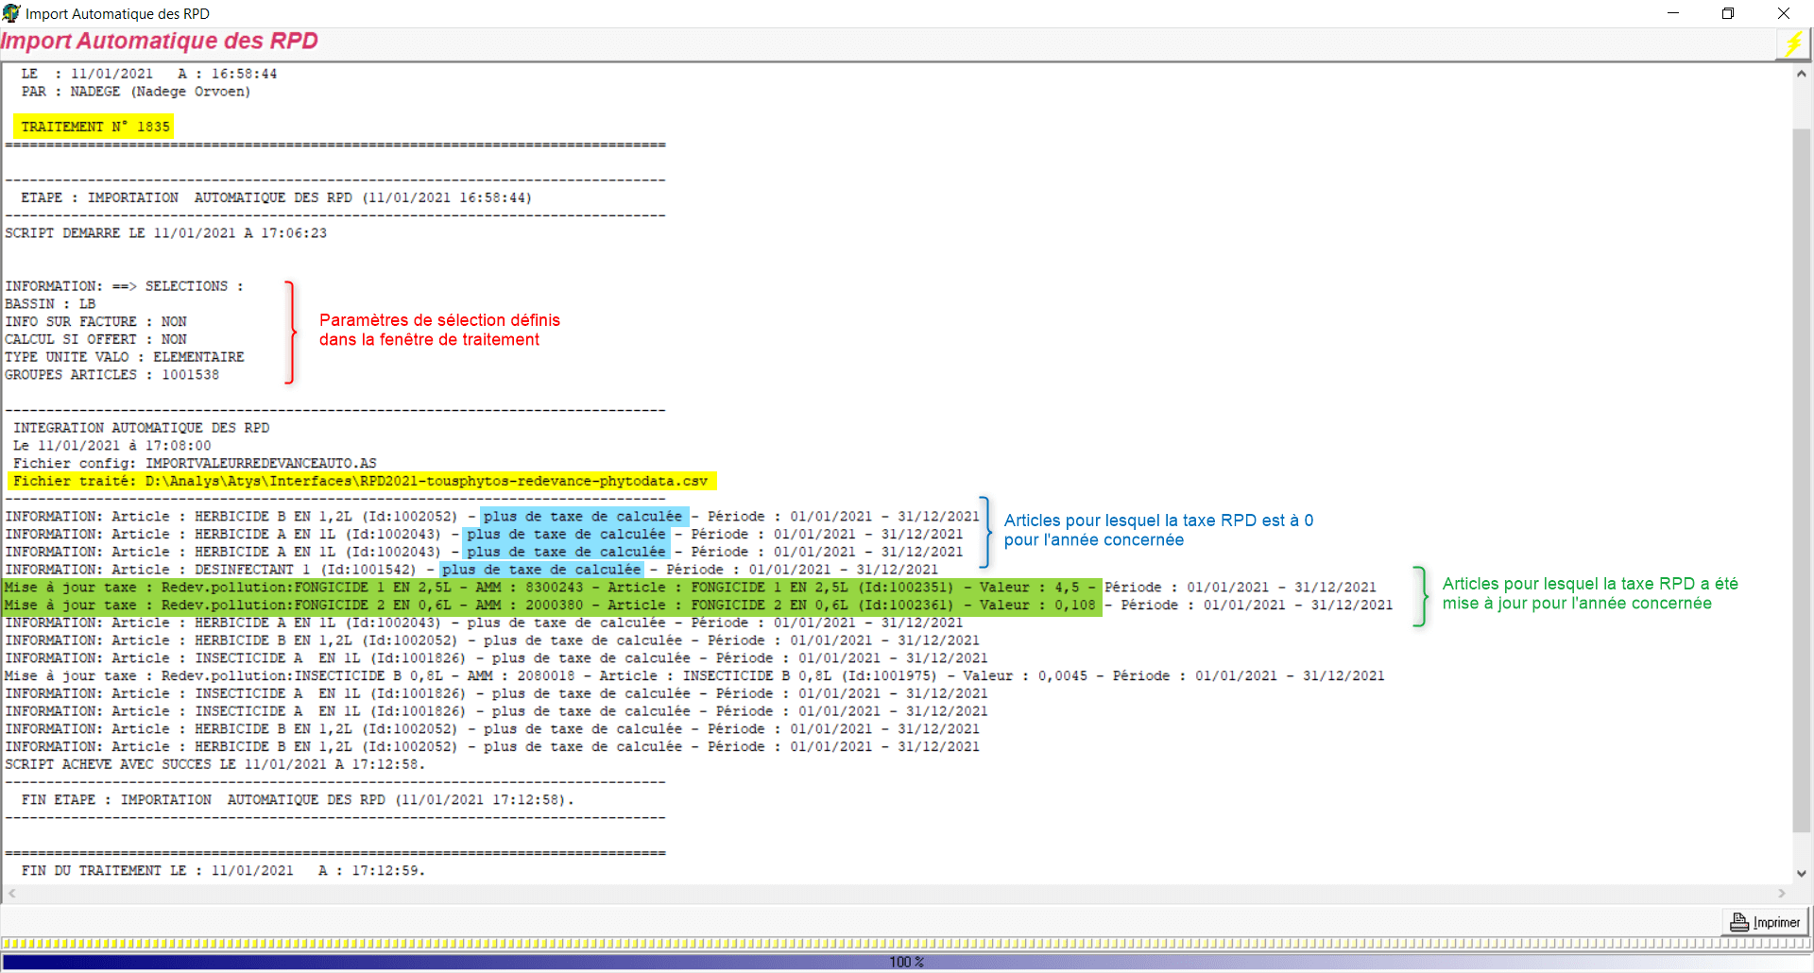Click the vertical scrollbar up arrow
The height and width of the screenshot is (973, 1814).
point(1802,74)
